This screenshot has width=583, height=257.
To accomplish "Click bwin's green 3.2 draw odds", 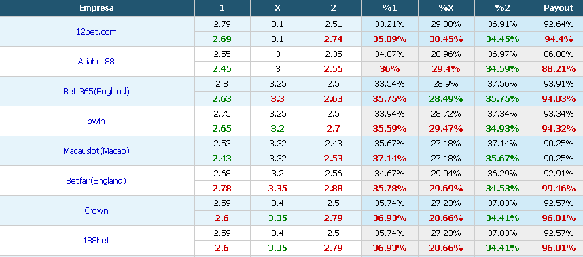I will tap(278, 129).
